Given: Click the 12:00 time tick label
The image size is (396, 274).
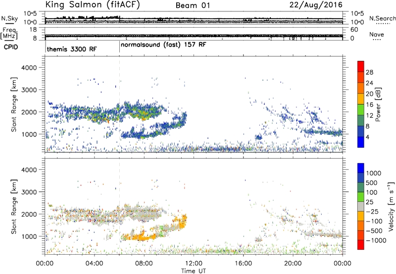Looking at the screenshot, I should click(x=194, y=264).
